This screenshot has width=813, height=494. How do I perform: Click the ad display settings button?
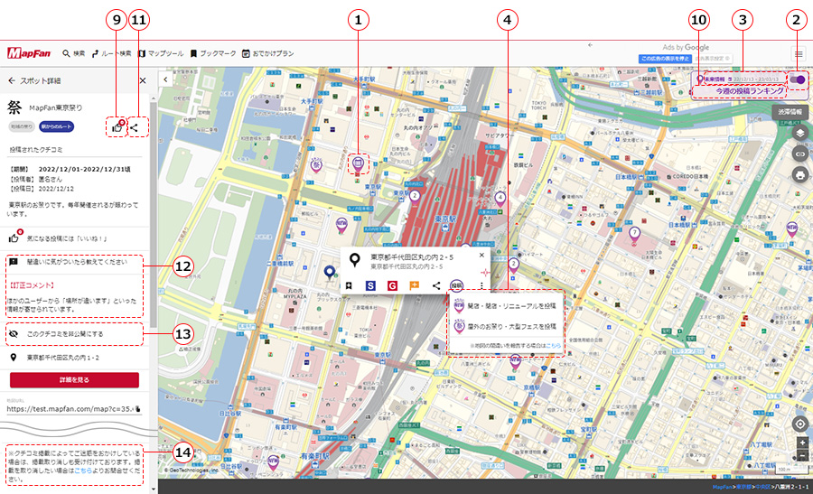[714, 59]
